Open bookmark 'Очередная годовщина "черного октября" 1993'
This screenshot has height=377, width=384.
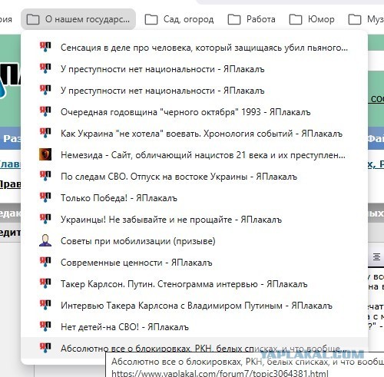click(x=194, y=112)
